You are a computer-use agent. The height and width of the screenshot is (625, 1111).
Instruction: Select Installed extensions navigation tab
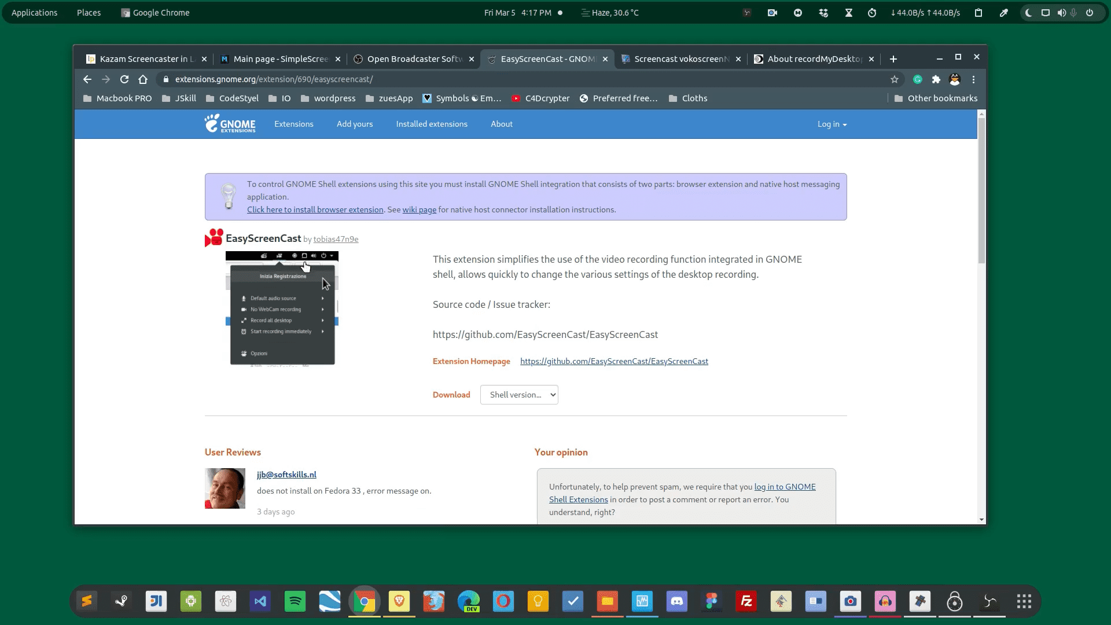431,124
